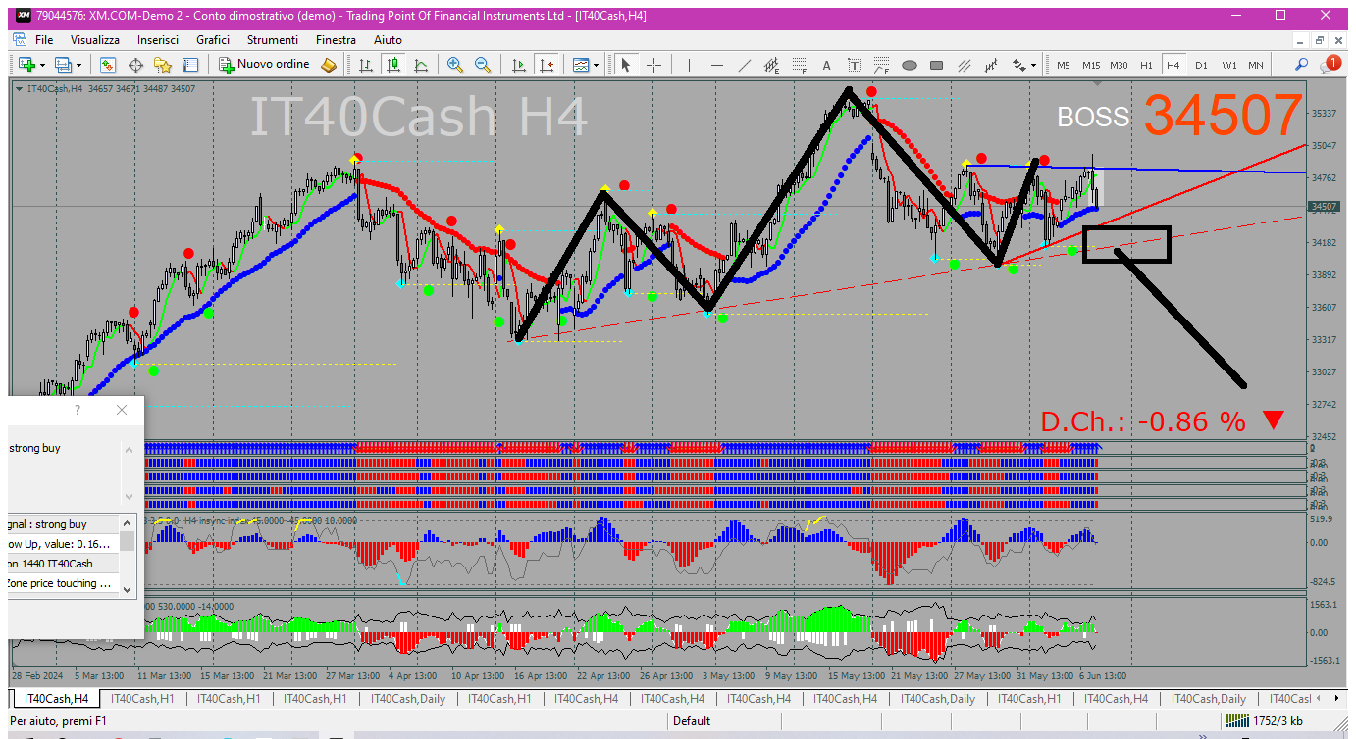
Task: Zoom out the chart
Action: coord(483,65)
